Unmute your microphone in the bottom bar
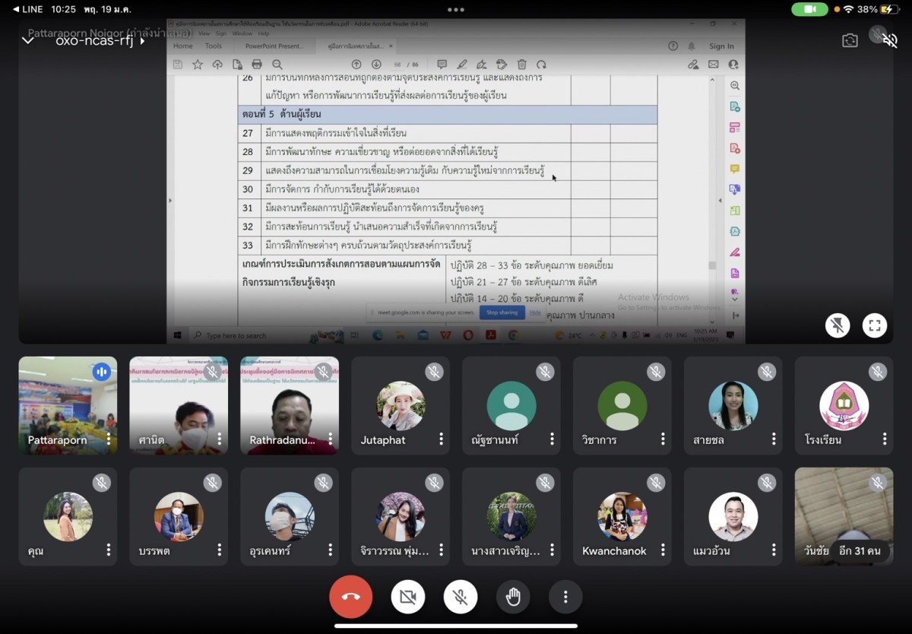 tap(461, 597)
